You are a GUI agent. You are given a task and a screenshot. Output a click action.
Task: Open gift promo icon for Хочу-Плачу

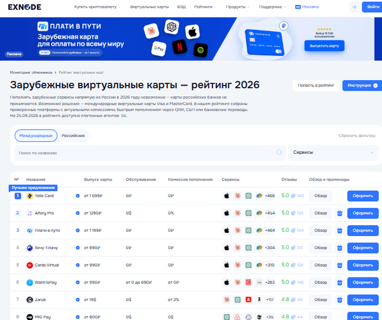point(339,247)
